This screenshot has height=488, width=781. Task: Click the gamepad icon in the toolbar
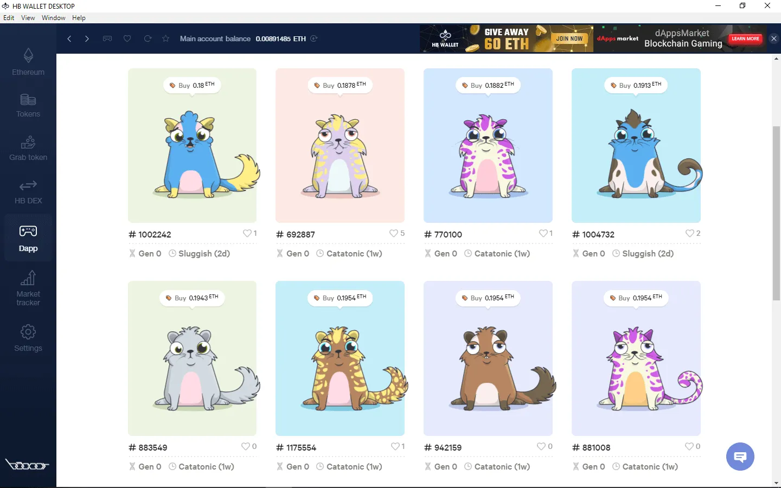107,38
